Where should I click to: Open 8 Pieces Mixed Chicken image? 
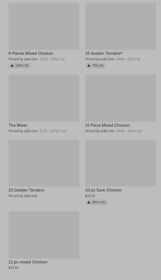pos(44,26)
